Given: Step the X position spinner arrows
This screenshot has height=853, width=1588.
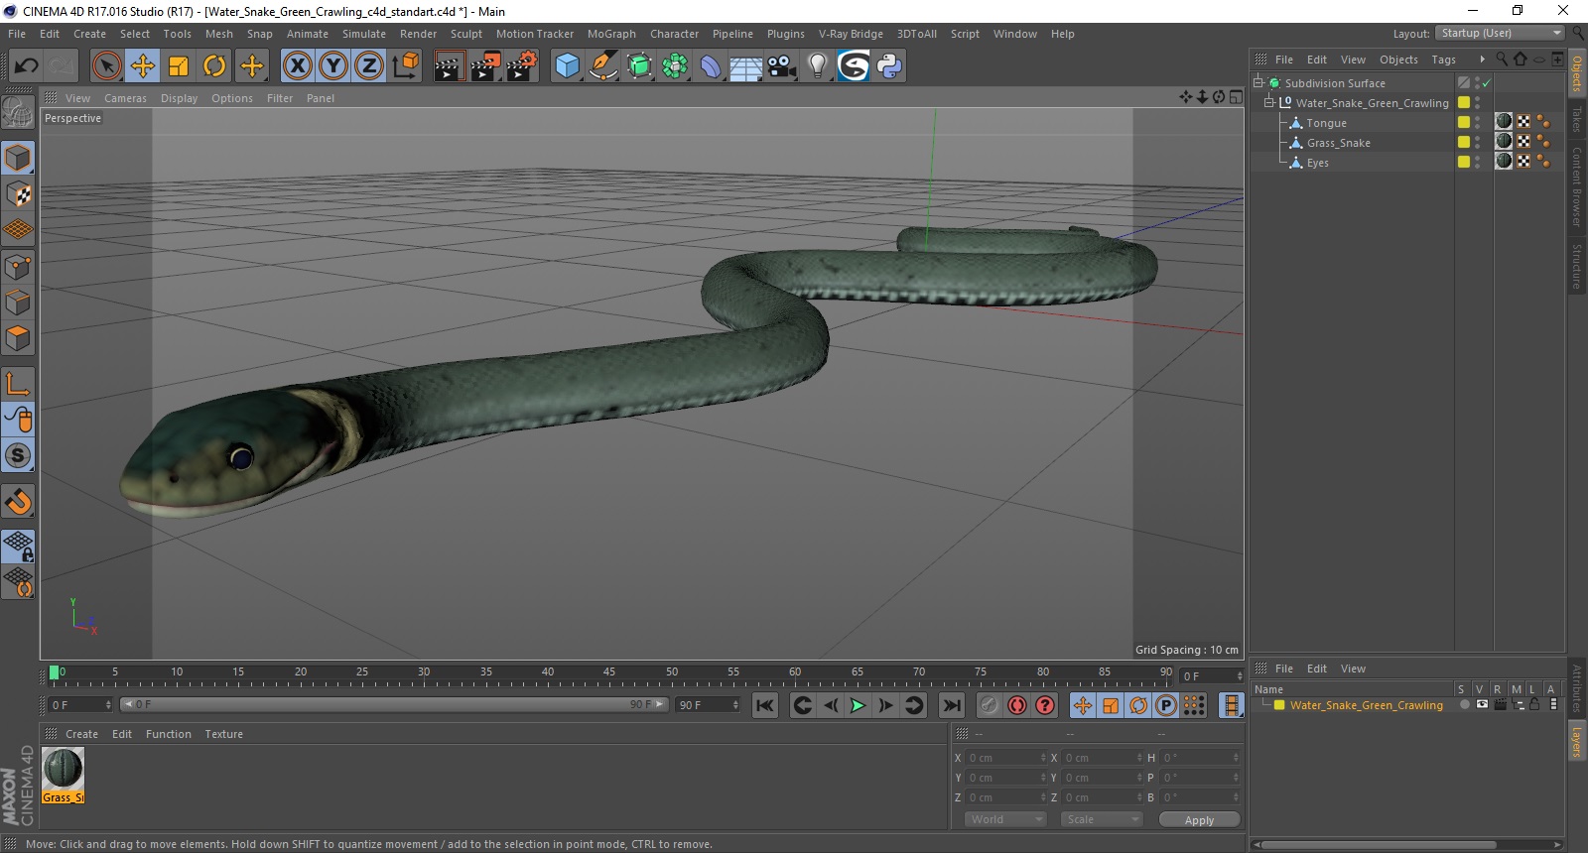Looking at the screenshot, I should pyautogui.click(x=1043, y=758).
